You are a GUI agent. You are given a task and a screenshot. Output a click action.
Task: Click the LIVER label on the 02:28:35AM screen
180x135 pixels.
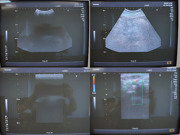pos(58,6)
